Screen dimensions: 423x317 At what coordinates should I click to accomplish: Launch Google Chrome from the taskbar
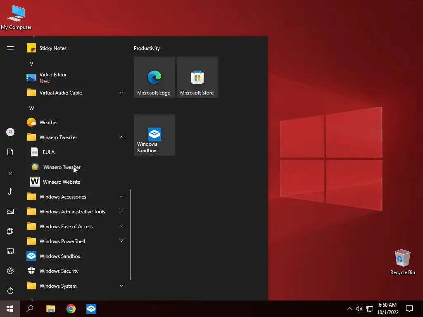point(71,309)
